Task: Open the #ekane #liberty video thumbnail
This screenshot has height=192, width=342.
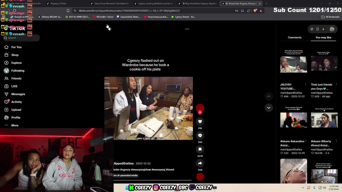Action: (x=324, y=120)
